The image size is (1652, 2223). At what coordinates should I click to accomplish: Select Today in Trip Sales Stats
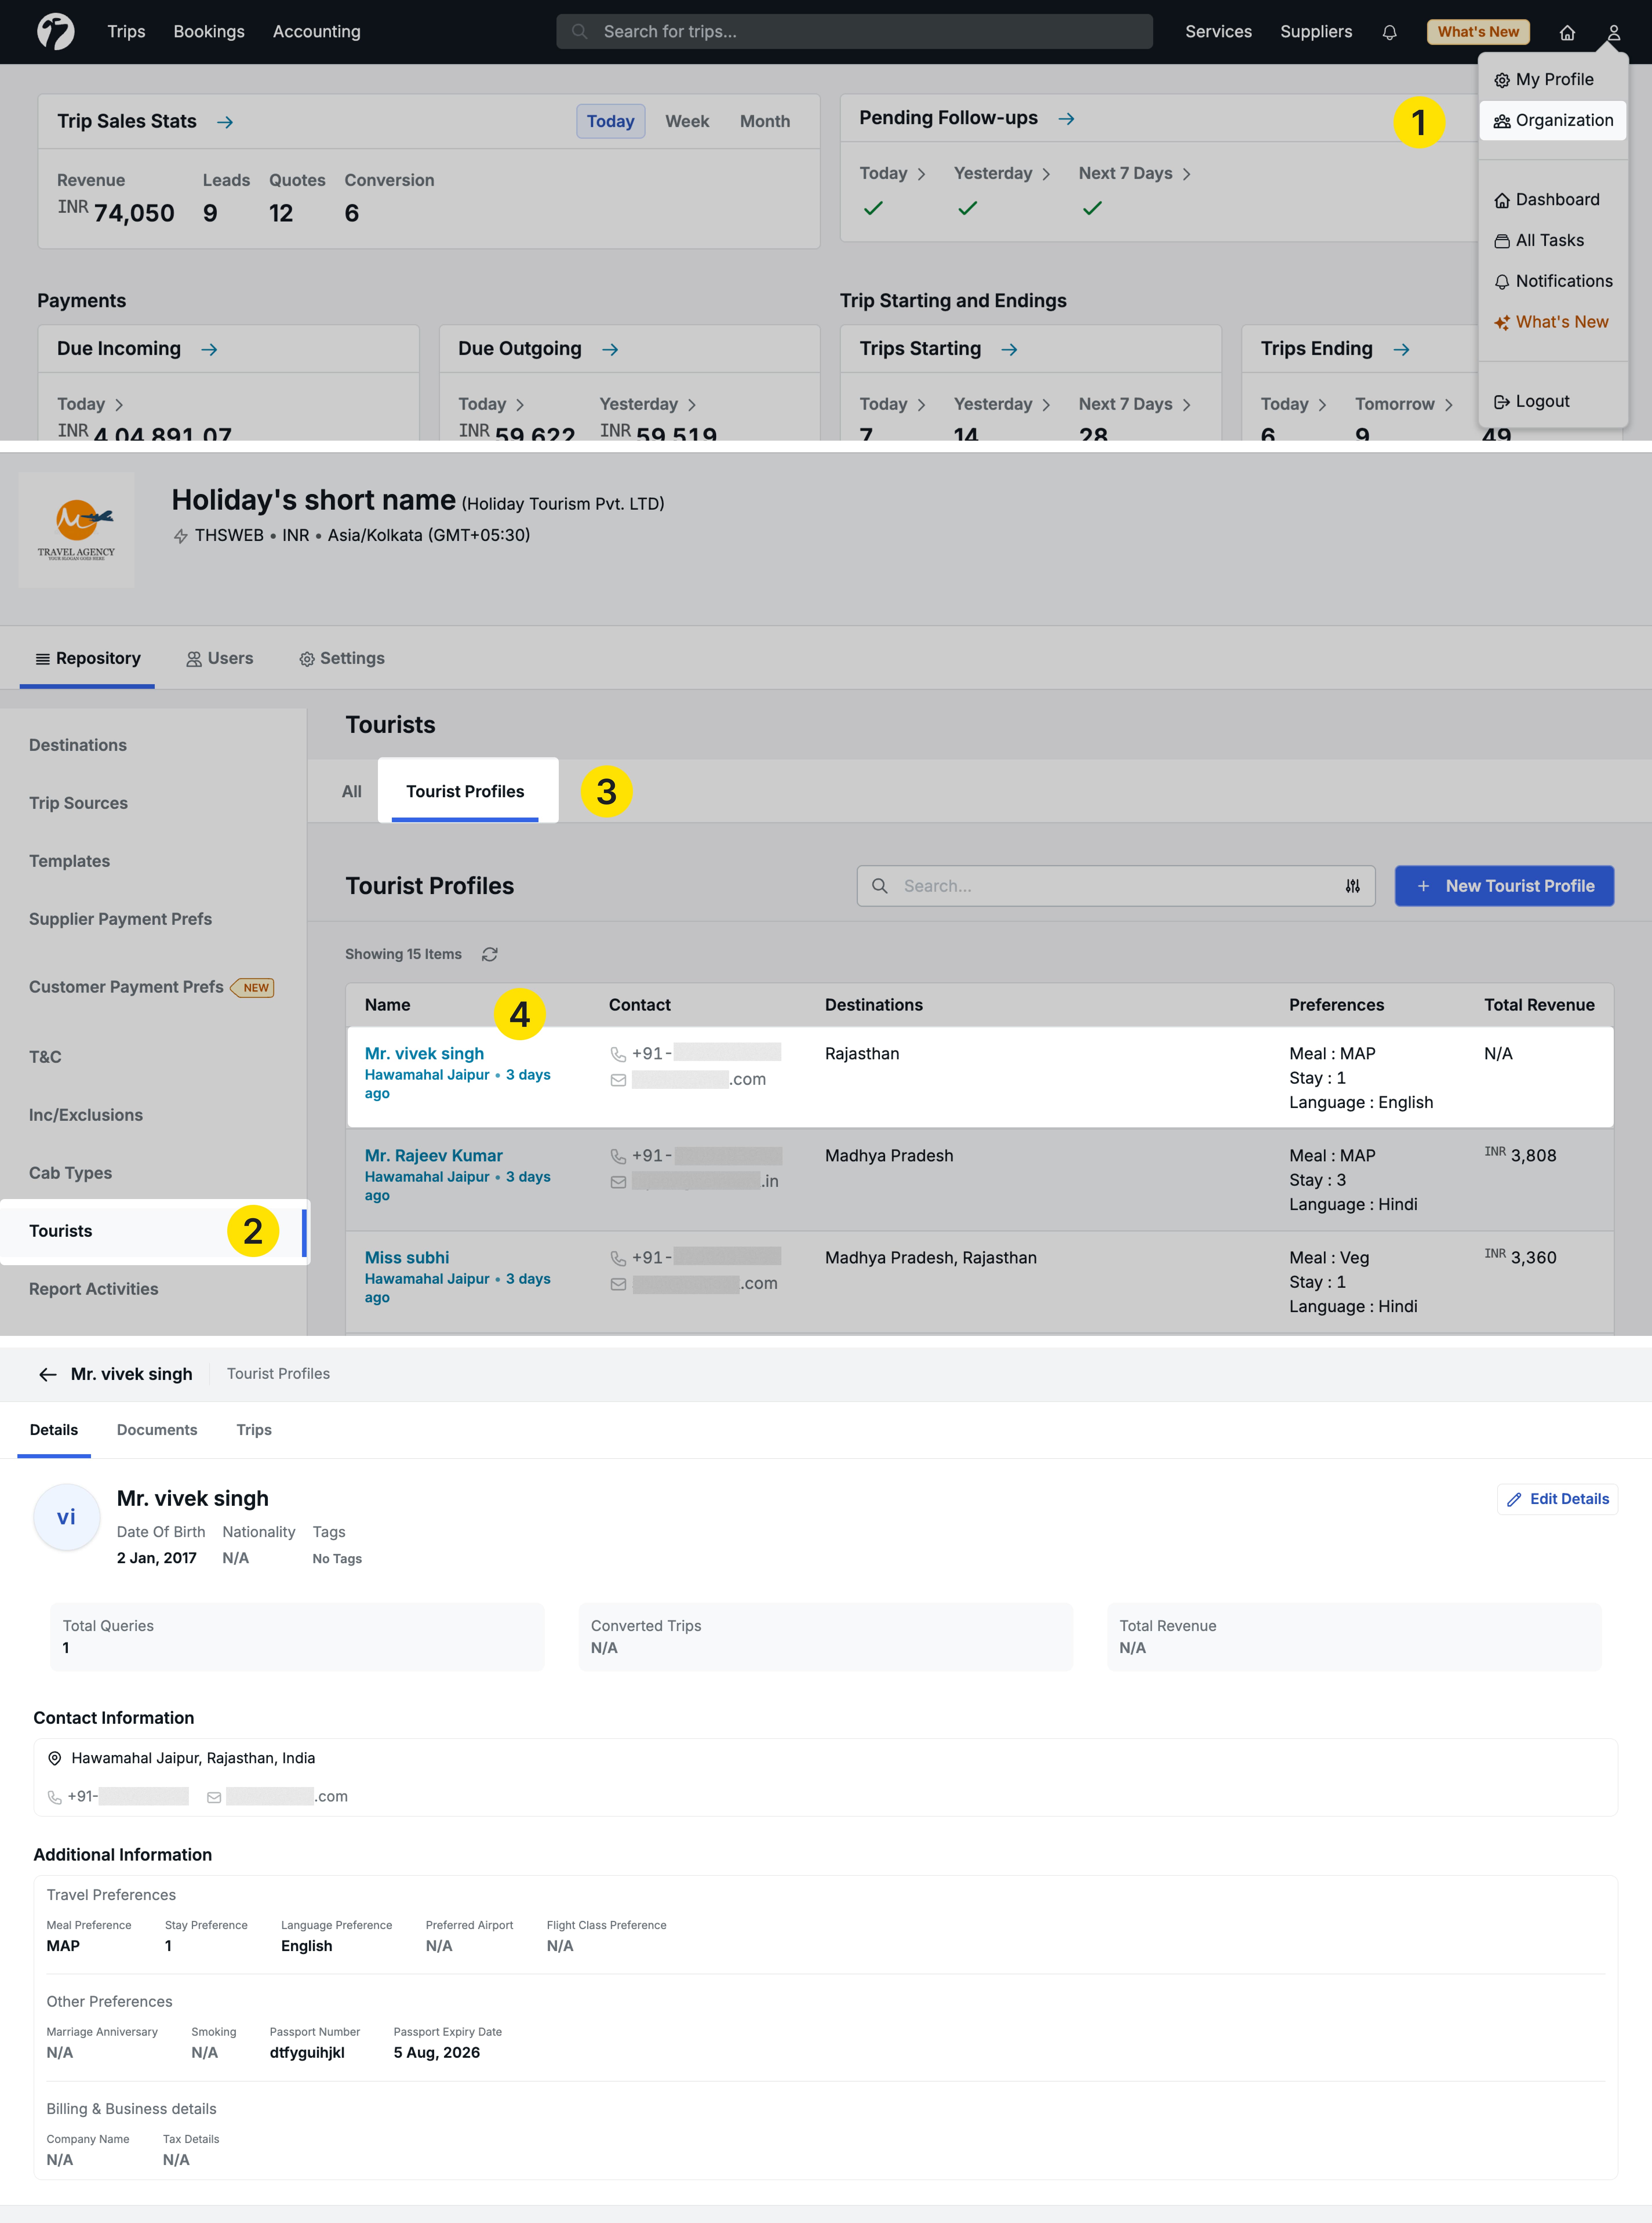pos(610,121)
